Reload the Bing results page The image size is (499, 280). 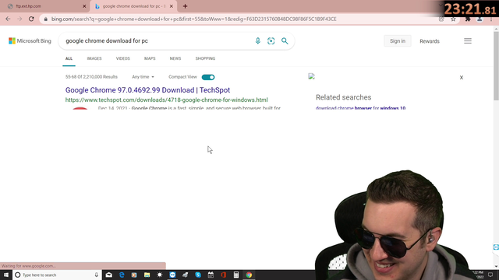click(x=31, y=19)
